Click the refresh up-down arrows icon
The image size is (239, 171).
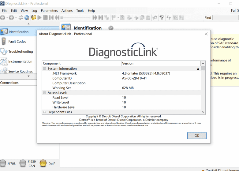(x=168, y=18)
